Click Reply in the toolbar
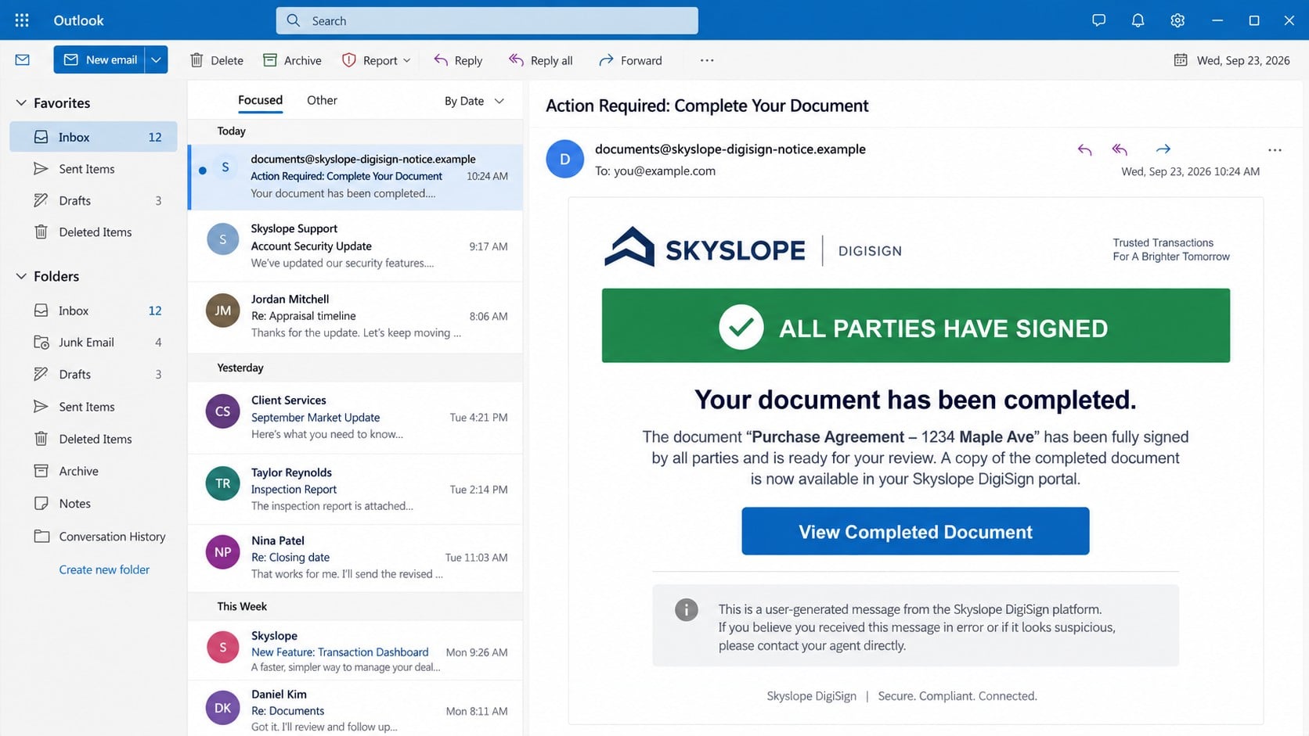The height and width of the screenshot is (736, 1309). click(x=458, y=60)
